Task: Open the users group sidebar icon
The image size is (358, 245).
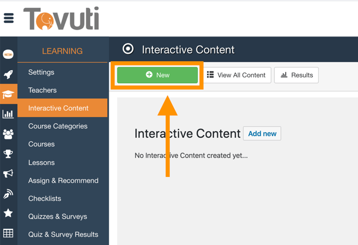Action: pyautogui.click(x=8, y=134)
